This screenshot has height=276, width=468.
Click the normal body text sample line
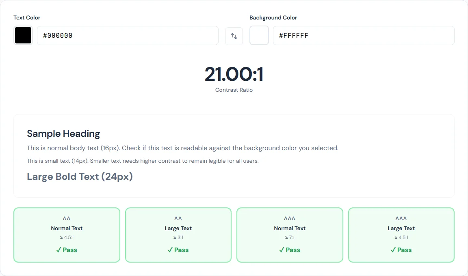coord(182,148)
